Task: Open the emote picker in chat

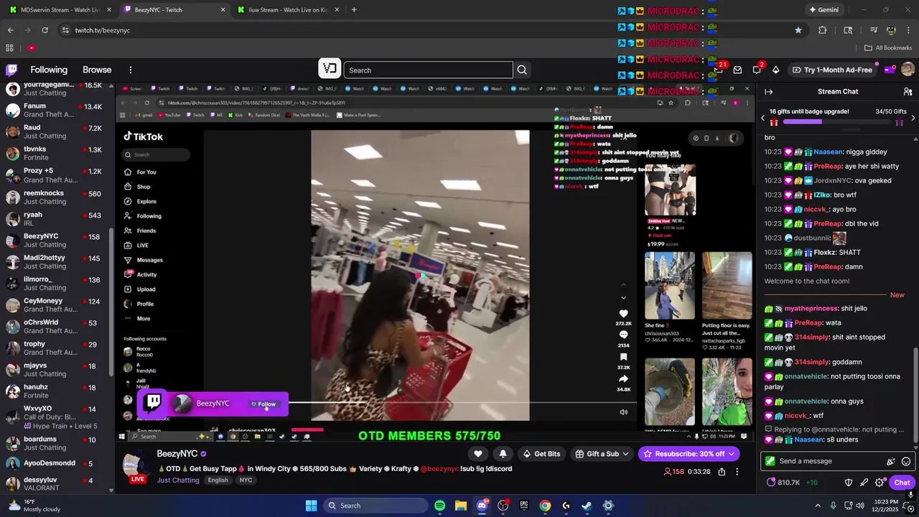Action: tap(906, 461)
